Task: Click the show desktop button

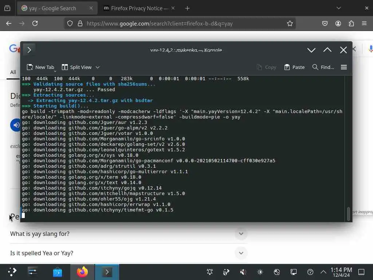Action: tap(361, 272)
